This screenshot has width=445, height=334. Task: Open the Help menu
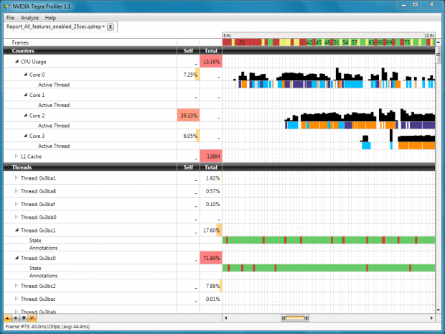pyautogui.click(x=50, y=18)
